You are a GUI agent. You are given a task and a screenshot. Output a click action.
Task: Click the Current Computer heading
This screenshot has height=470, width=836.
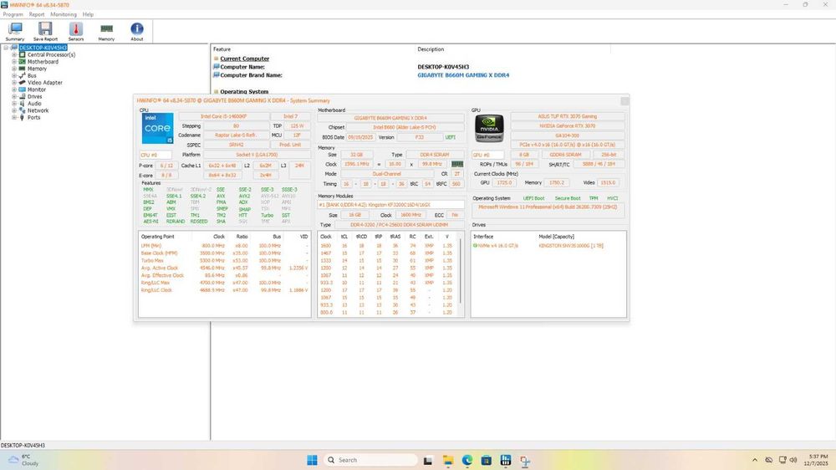pyautogui.click(x=245, y=59)
